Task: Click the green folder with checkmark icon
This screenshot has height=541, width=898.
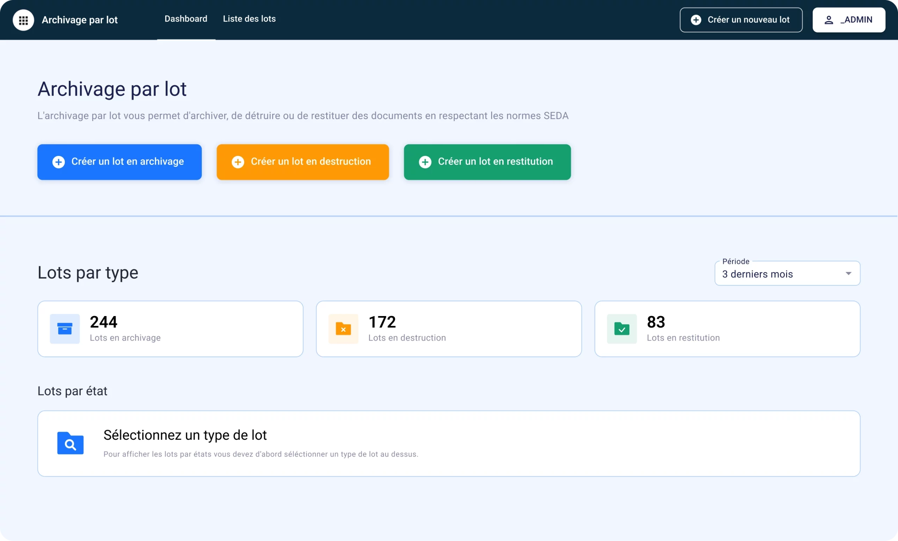Action: pos(622,329)
